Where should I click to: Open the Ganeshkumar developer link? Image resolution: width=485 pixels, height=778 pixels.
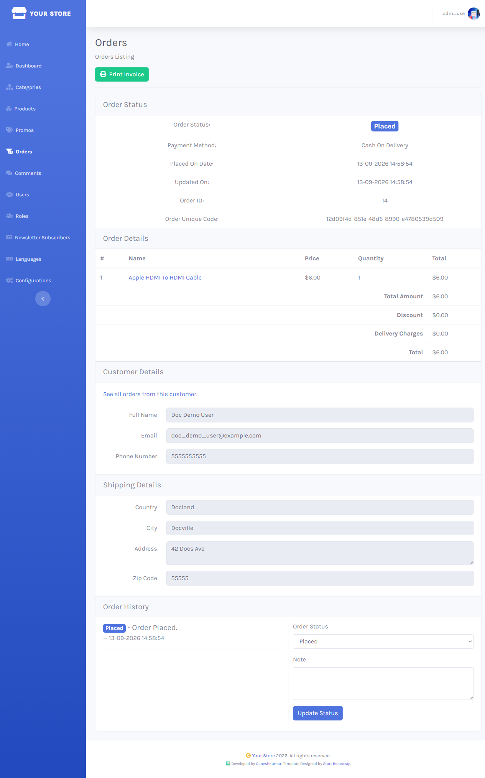pyautogui.click(x=268, y=764)
